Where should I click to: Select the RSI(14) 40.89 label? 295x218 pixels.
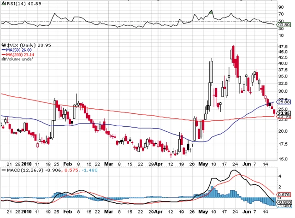[24, 3]
